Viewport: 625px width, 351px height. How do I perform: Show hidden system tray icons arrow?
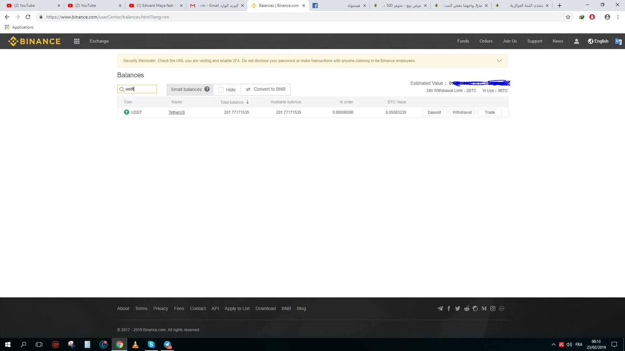click(553, 344)
